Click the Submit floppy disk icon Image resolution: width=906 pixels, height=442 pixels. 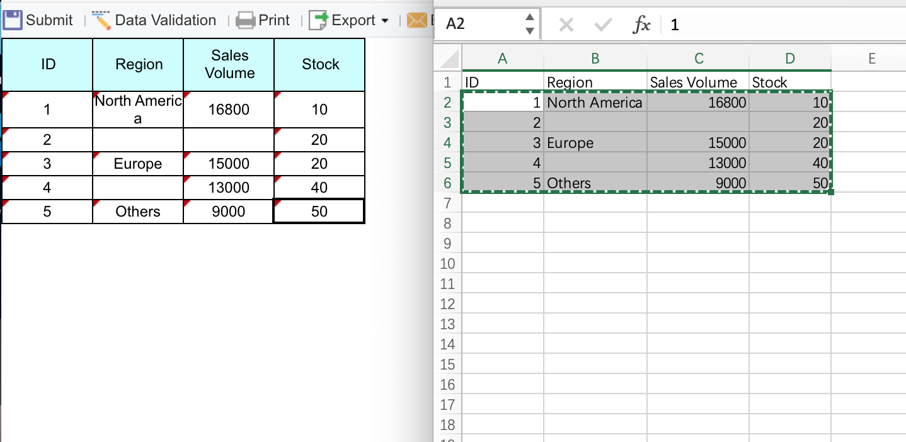click(13, 20)
